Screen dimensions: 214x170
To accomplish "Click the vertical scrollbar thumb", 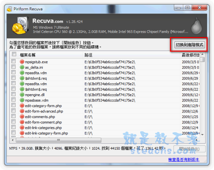I will (x=203, y=59).
